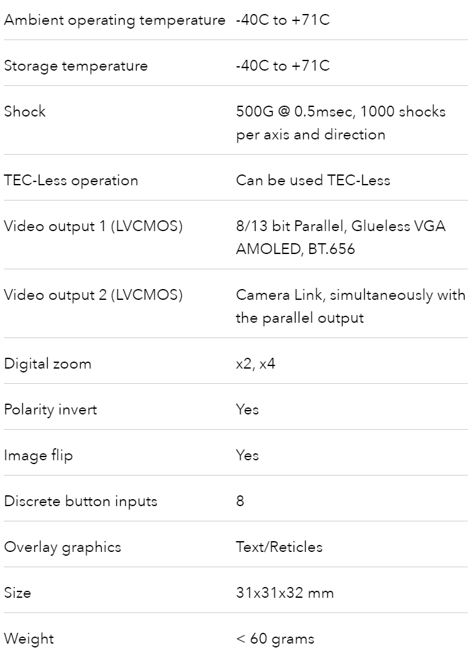This screenshot has height=657, width=469.
Task: Click the Discrete button inputs label
Action: click(x=81, y=501)
